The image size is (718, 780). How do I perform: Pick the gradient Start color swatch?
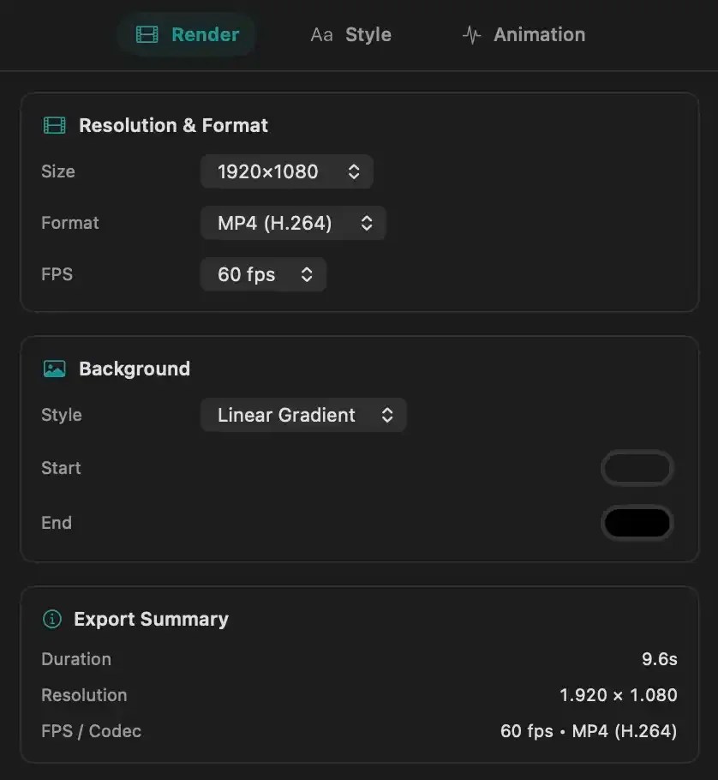(x=637, y=468)
